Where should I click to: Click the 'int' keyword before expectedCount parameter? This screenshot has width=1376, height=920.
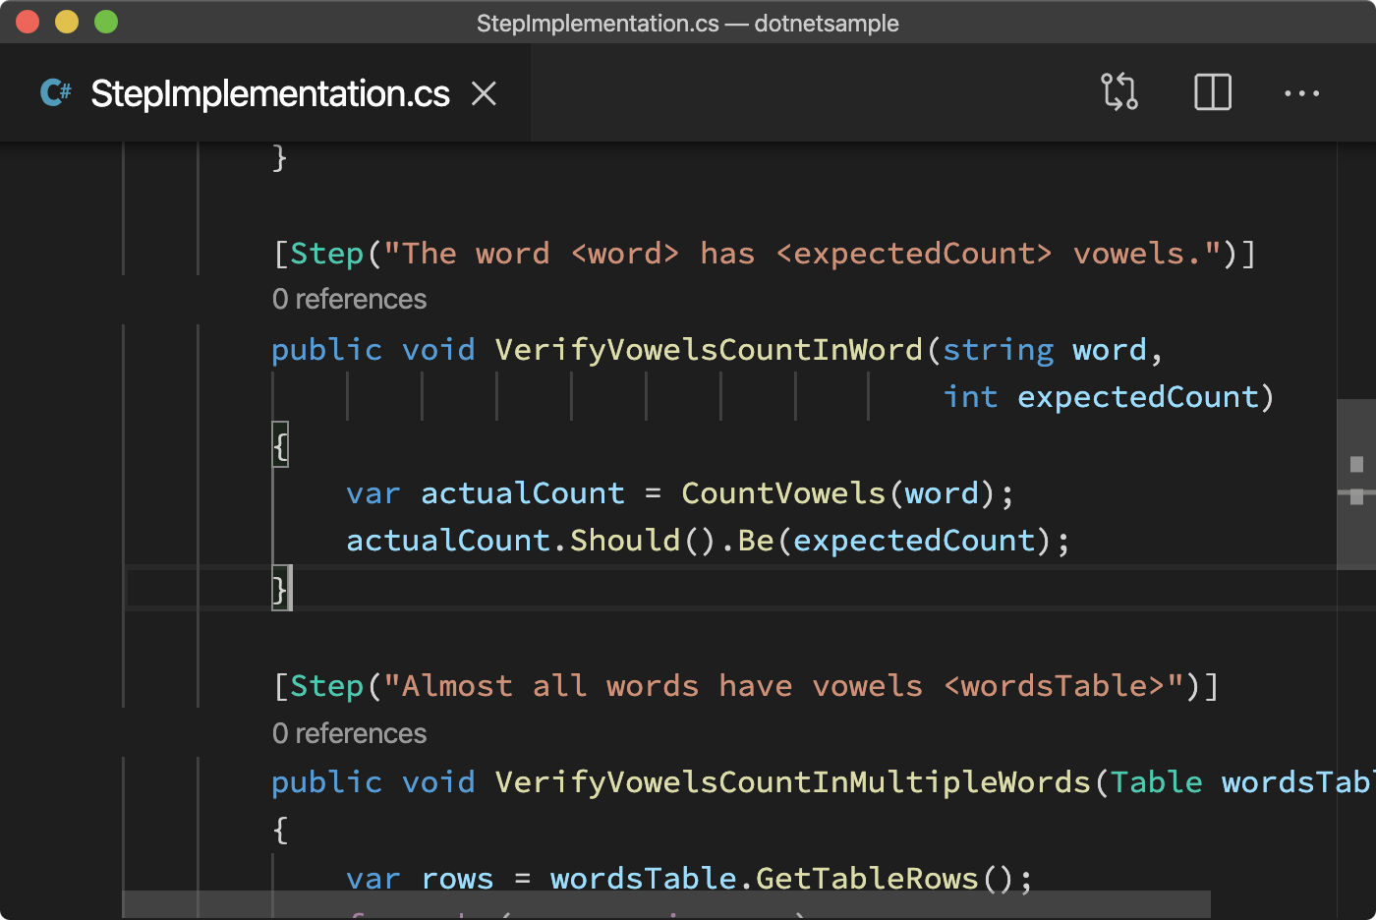pos(970,397)
